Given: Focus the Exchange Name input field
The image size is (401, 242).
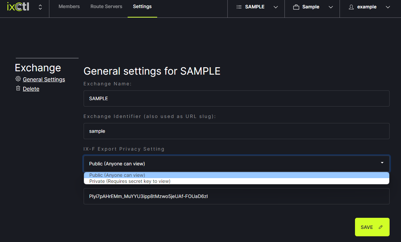Looking at the screenshot, I should pos(236,98).
